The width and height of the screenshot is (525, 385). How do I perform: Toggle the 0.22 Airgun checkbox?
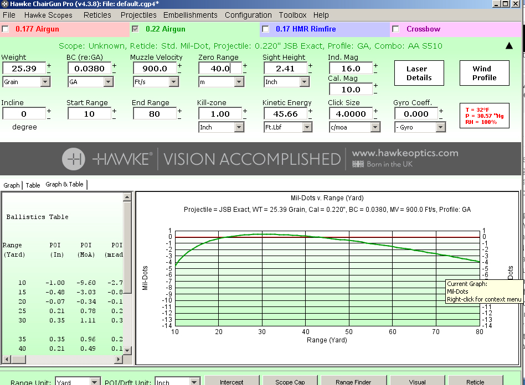pyautogui.click(x=135, y=29)
